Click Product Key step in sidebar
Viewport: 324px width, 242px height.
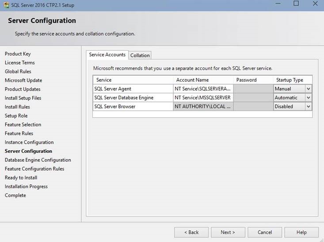click(x=18, y=54)
